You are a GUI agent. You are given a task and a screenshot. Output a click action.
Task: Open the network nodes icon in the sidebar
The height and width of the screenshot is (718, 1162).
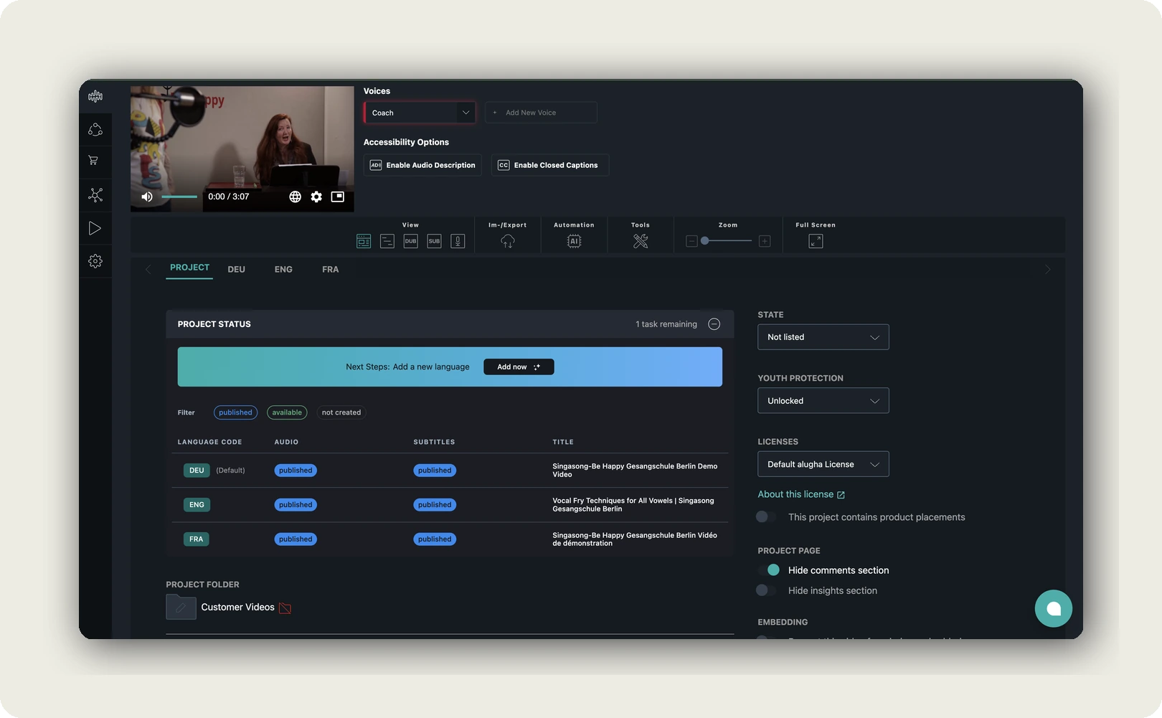point(95,195)
